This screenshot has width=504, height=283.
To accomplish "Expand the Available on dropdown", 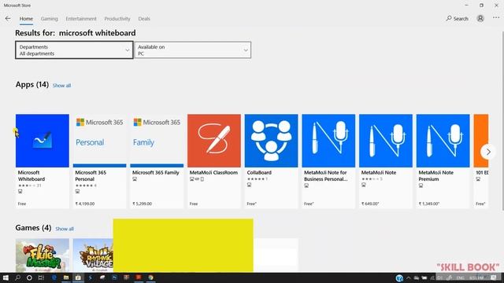I will coord(192,50).
